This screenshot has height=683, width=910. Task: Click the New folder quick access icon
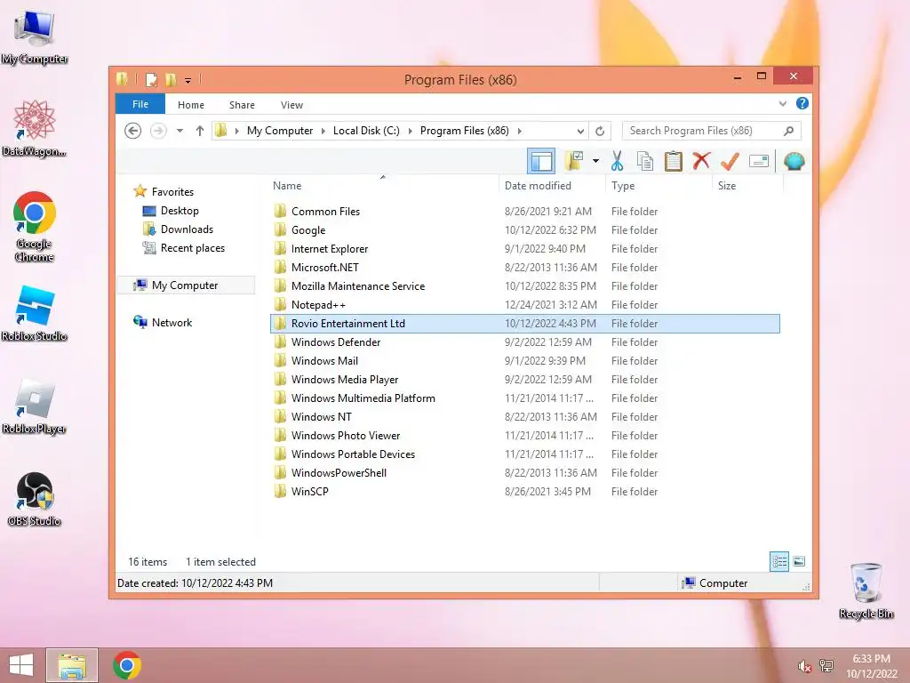(170, 79)
